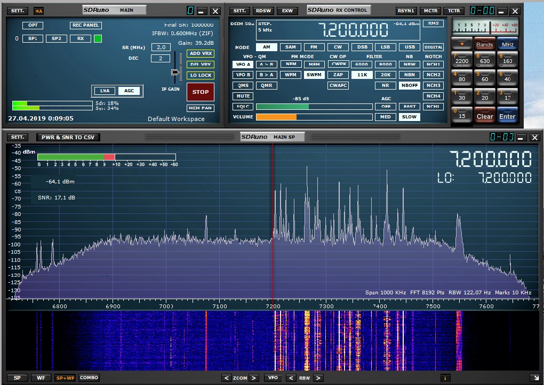
Task: Switch to CW mode
Action: tap(338, 47)
